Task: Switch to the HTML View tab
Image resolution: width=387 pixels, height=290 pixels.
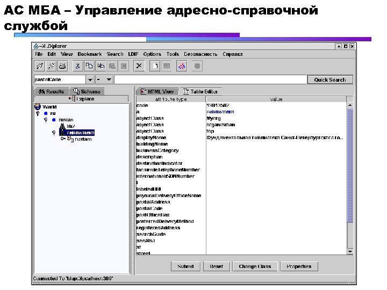Action: pos(157,91)
